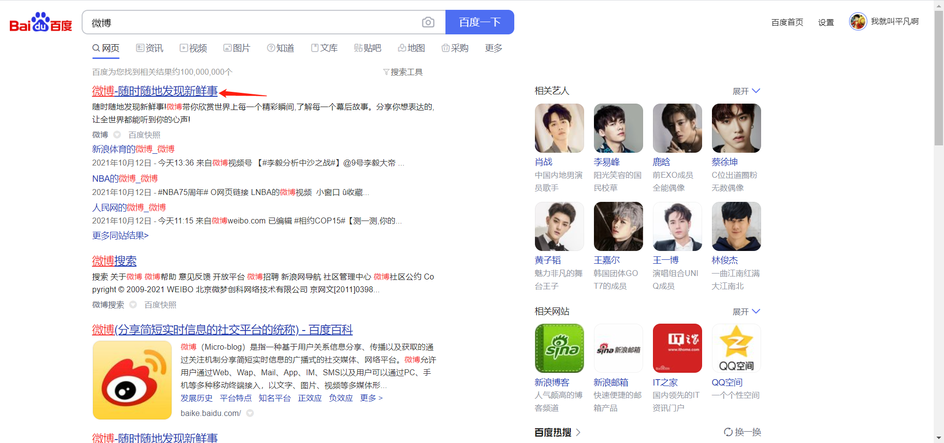Open first result 微博-随时随地发现新鲜事
Image resolution: width=944 pixels, height=443 pixels.
pos(155,91)
